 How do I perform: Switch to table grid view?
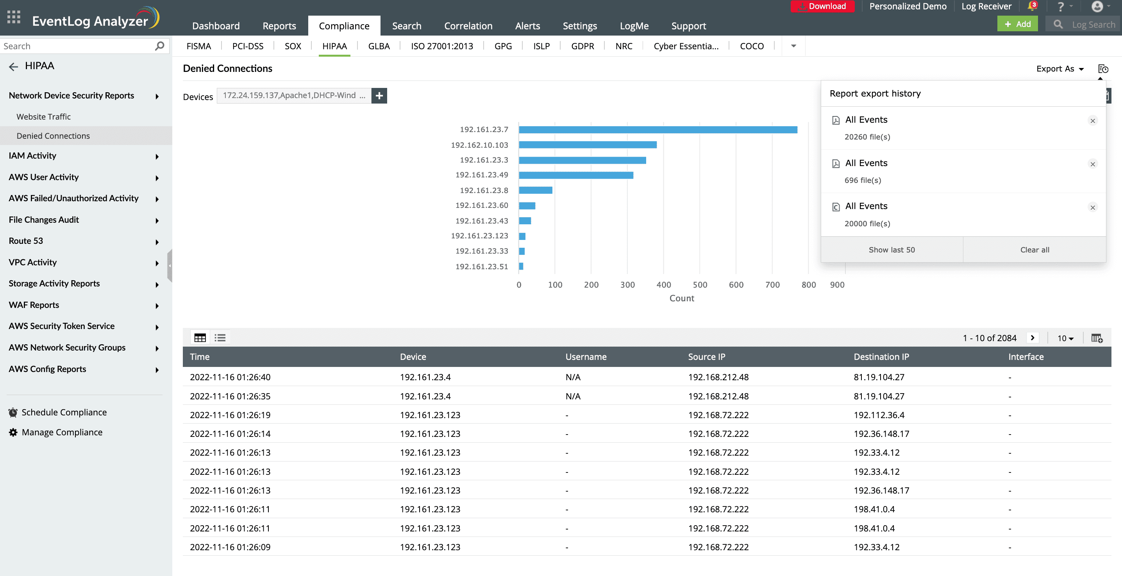[x=200, y=338]
